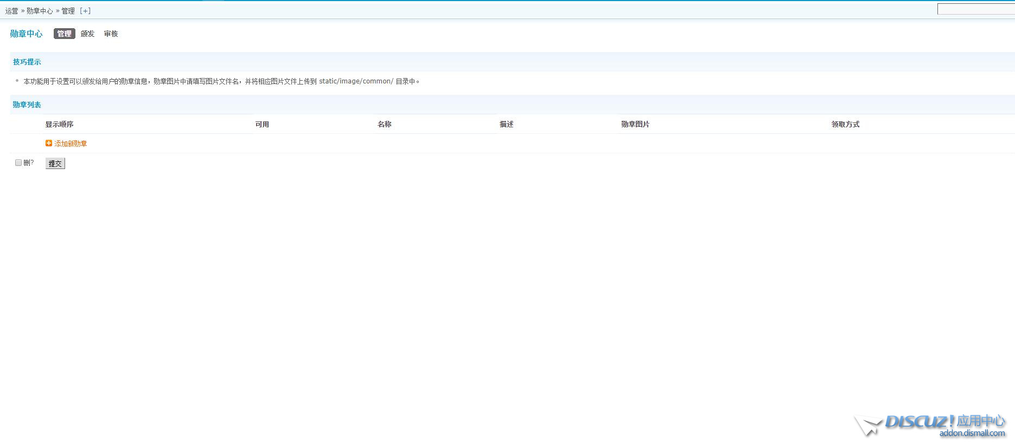This screenshot has width=1015, height=447.
Task: Click the [+] link in the breadcrumb
Action: 85,11
